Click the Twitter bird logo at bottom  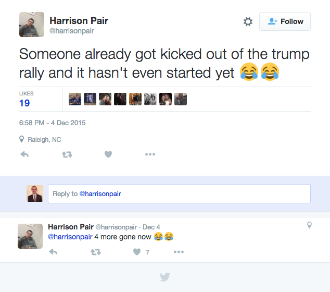(x=164, y=277)
